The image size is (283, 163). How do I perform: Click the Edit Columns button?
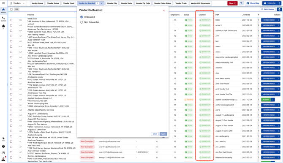click(268, 9)
